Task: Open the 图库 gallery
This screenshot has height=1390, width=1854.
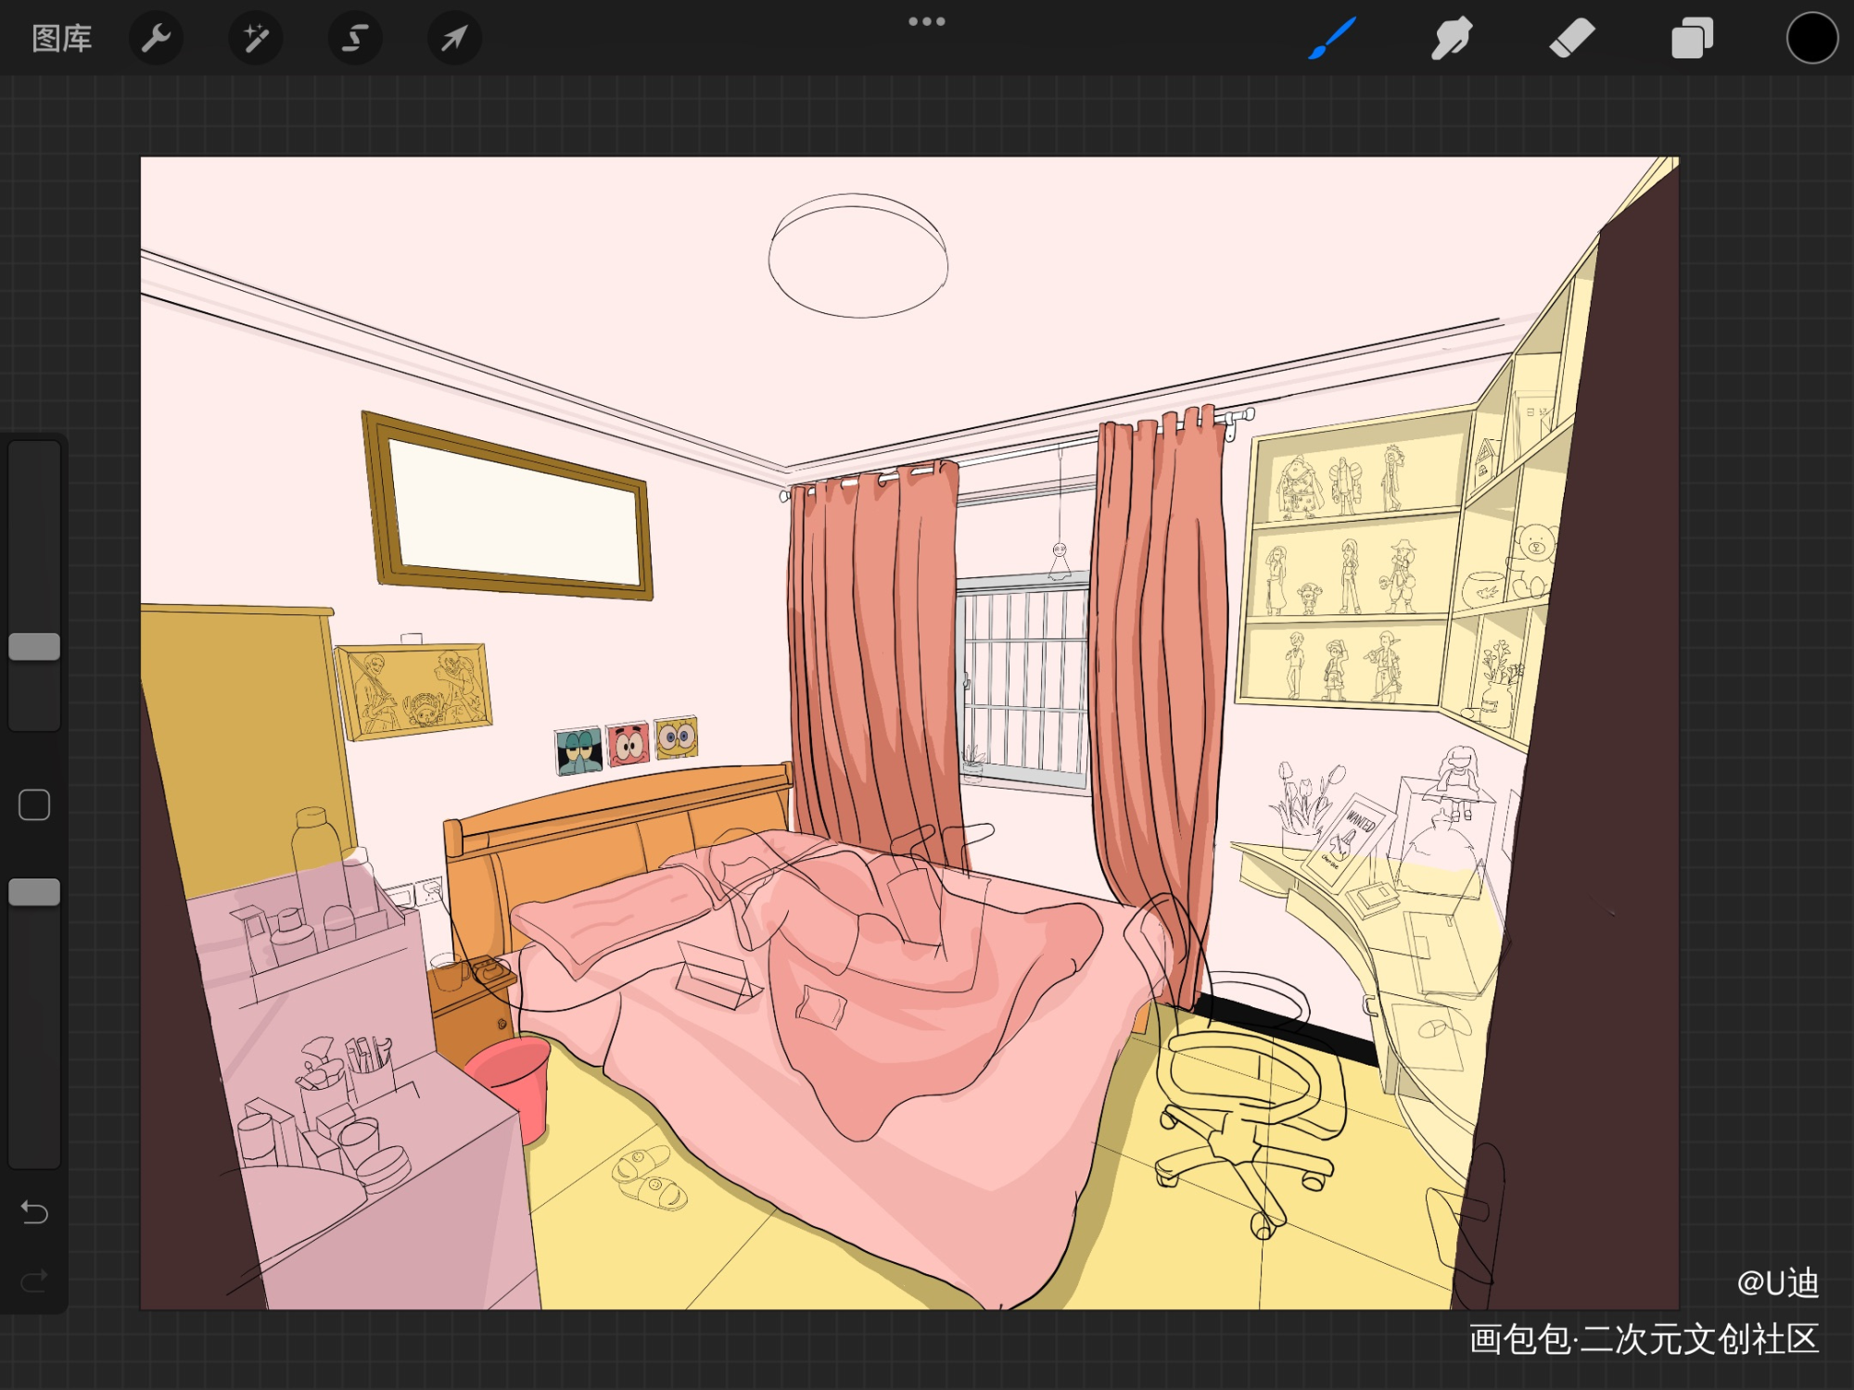Action: 61,39
